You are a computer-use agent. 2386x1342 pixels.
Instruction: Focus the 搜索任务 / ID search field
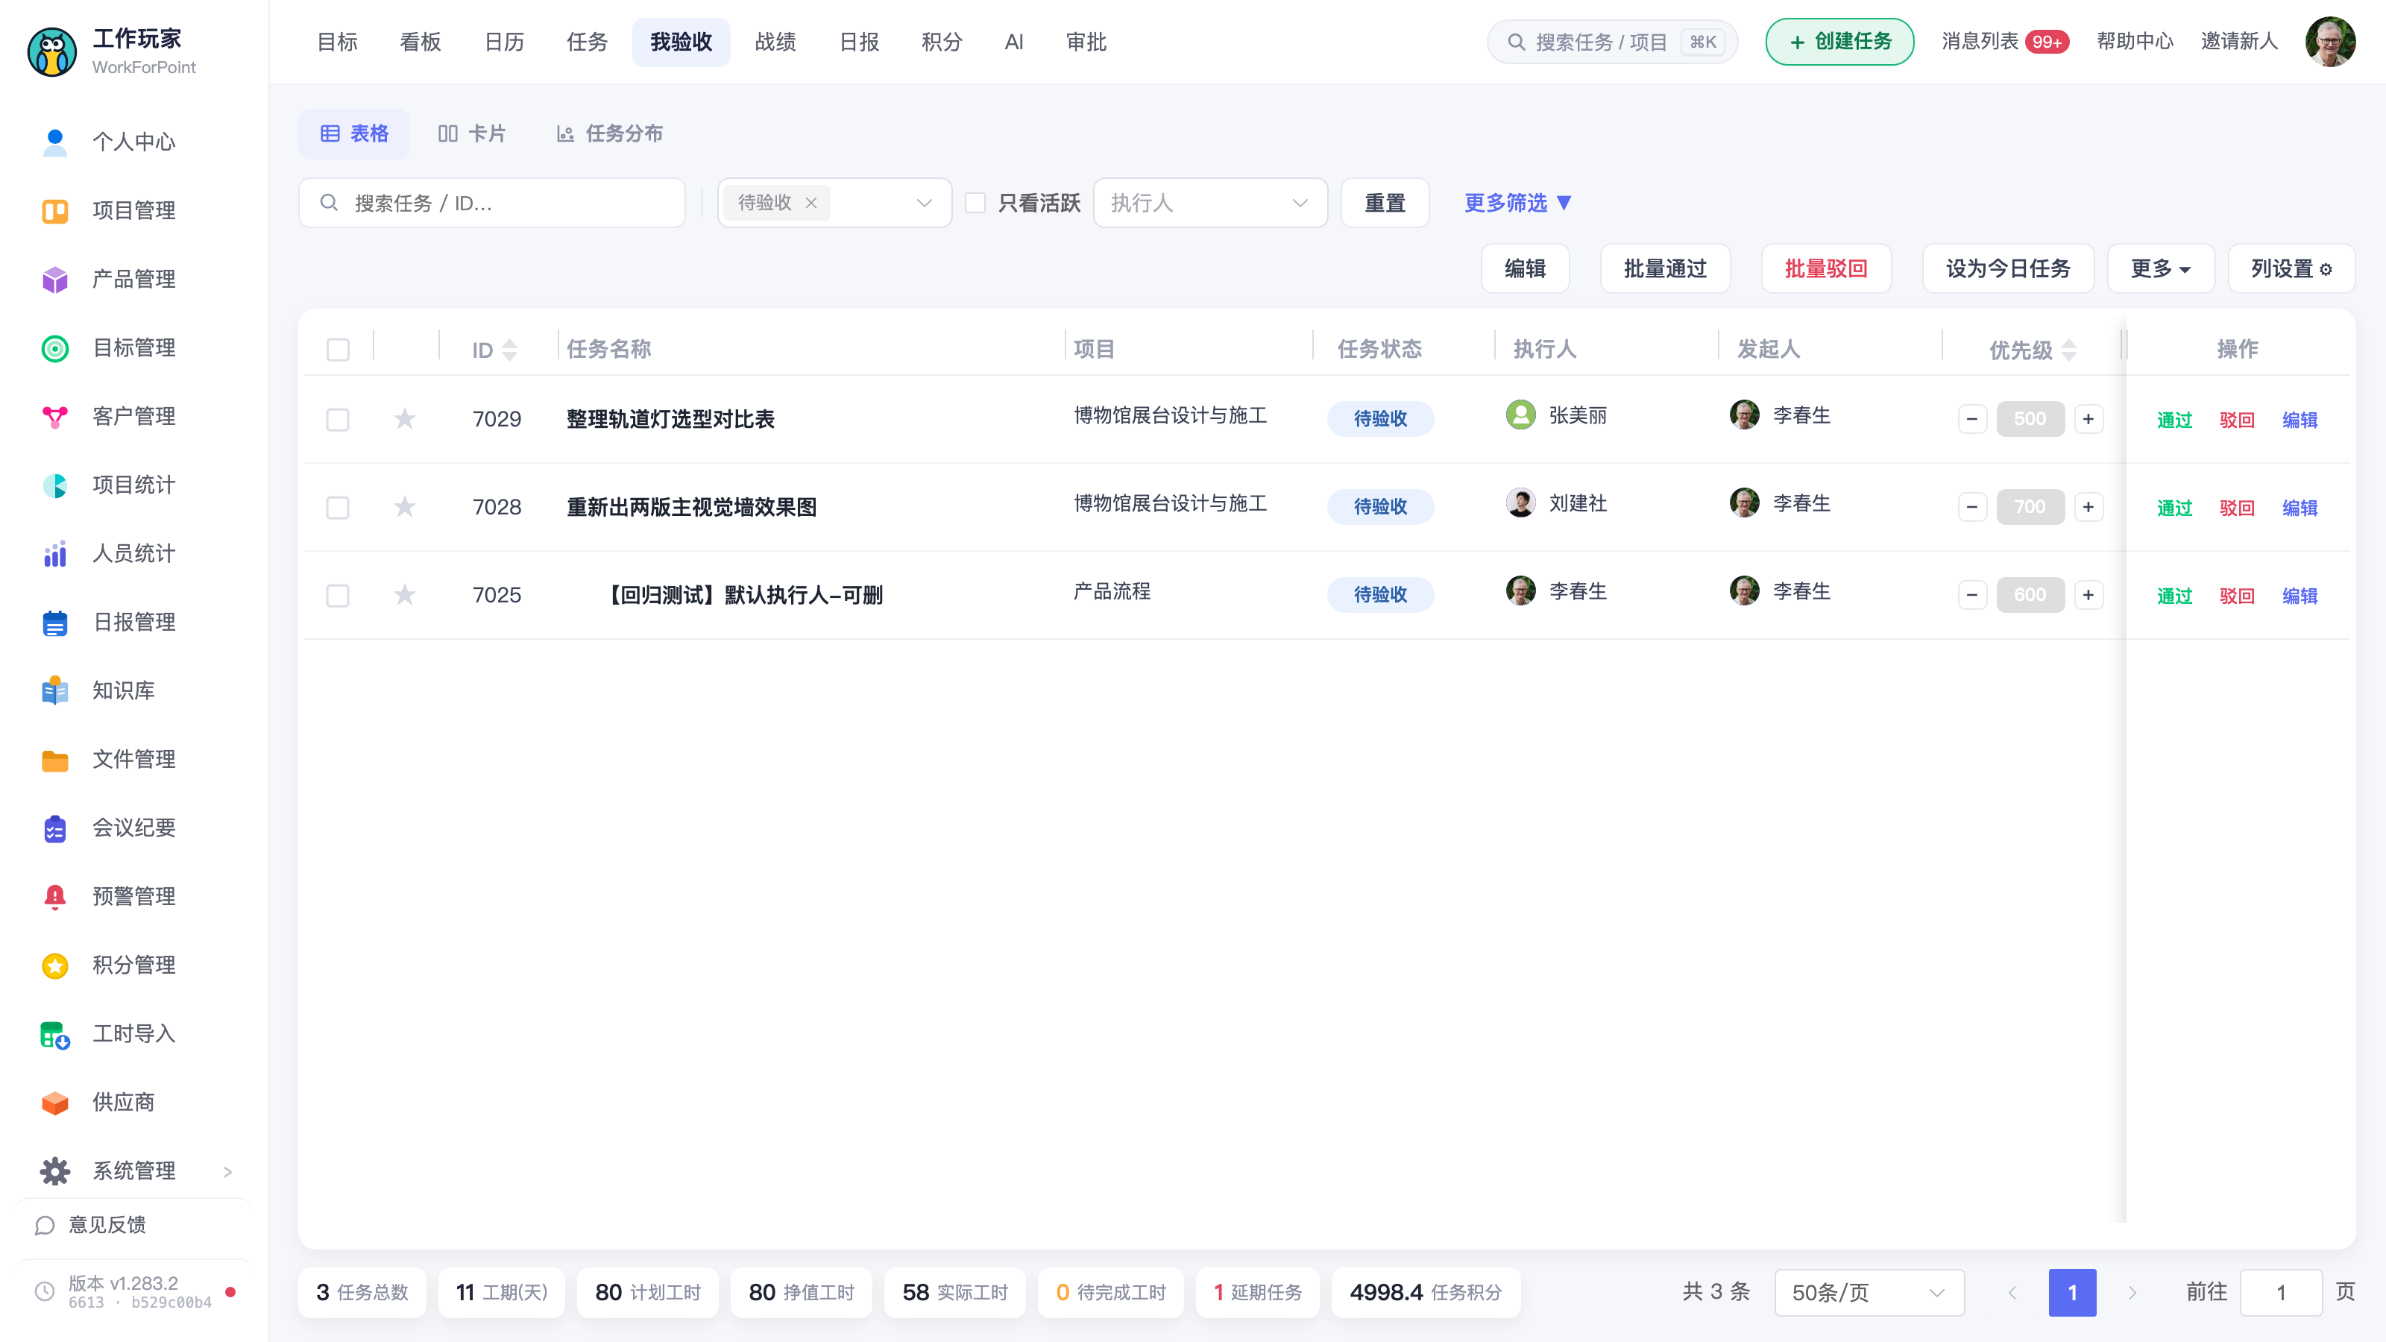[x=492, y=203]
